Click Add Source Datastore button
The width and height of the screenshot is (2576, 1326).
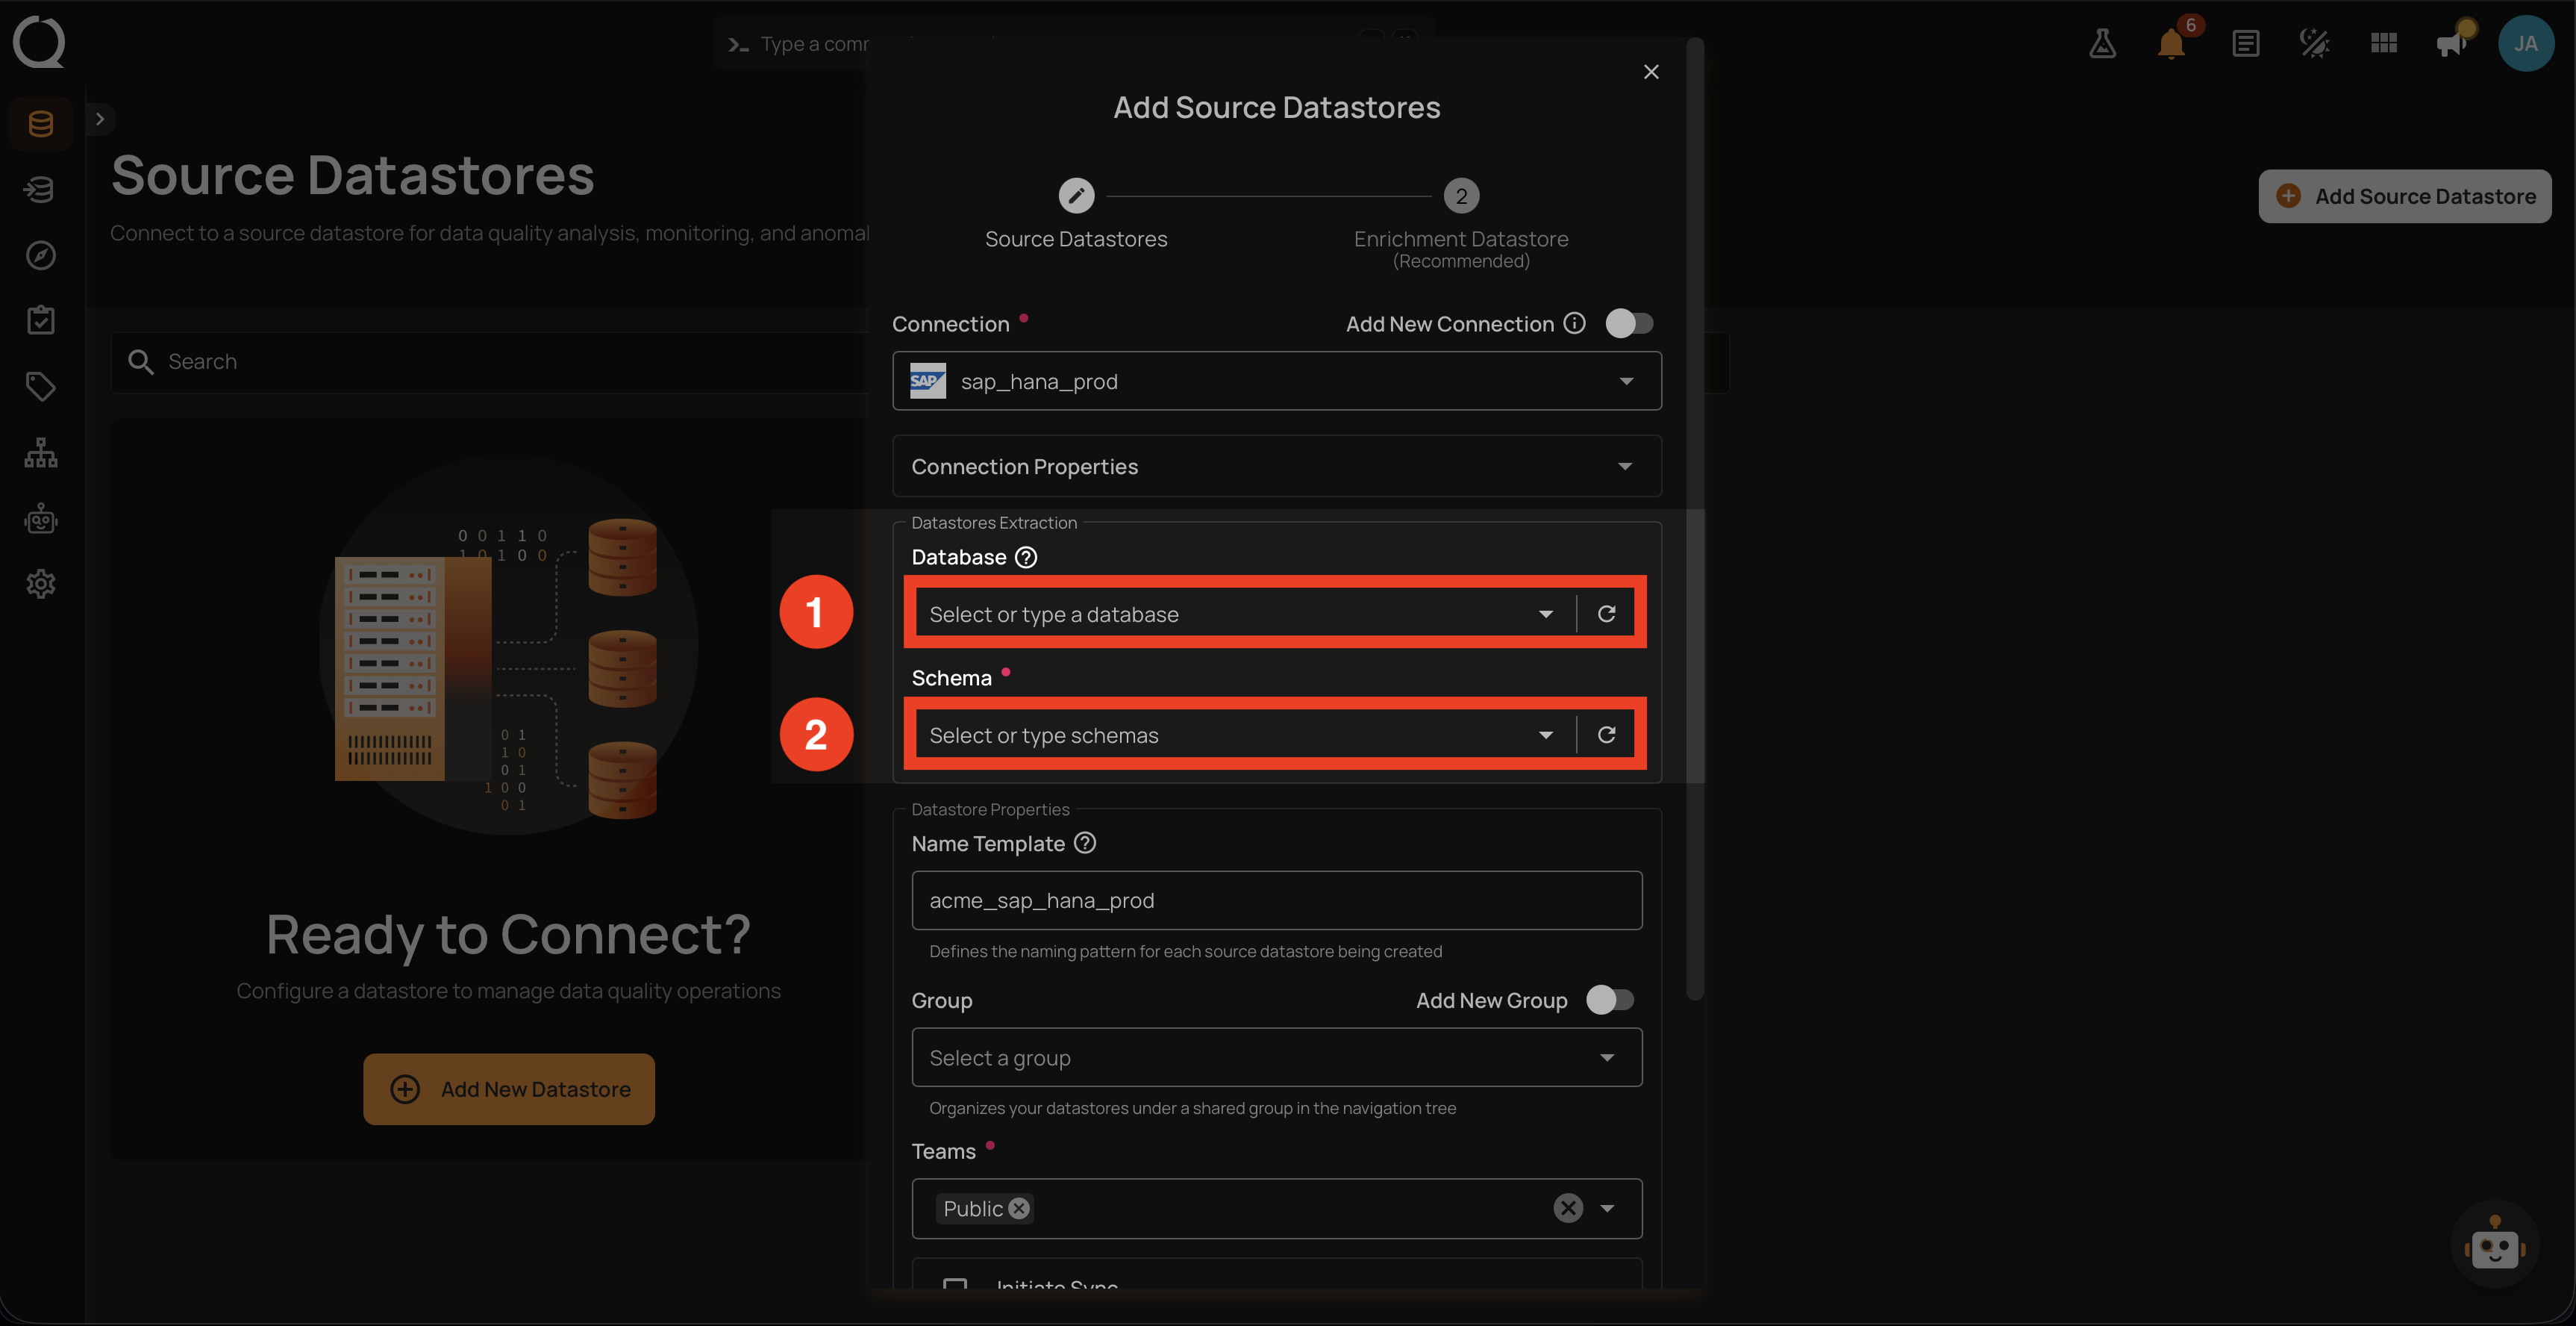[x=2404, y=196]
